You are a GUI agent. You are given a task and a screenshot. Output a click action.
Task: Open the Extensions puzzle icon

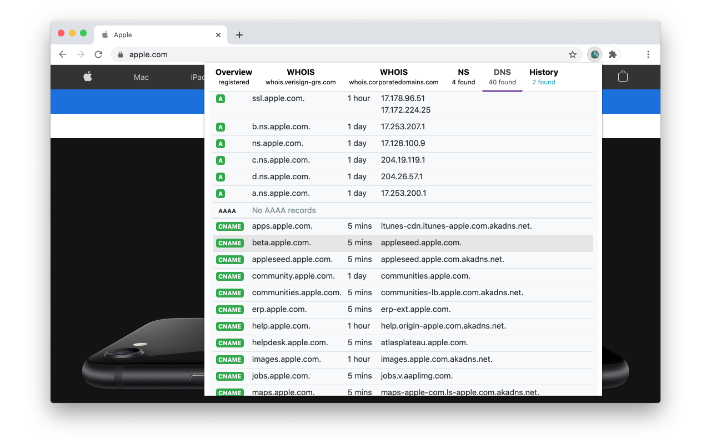(x=613, y=54)
